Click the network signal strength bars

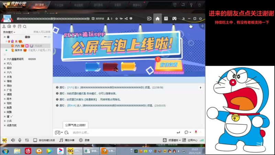click(202, 140)
